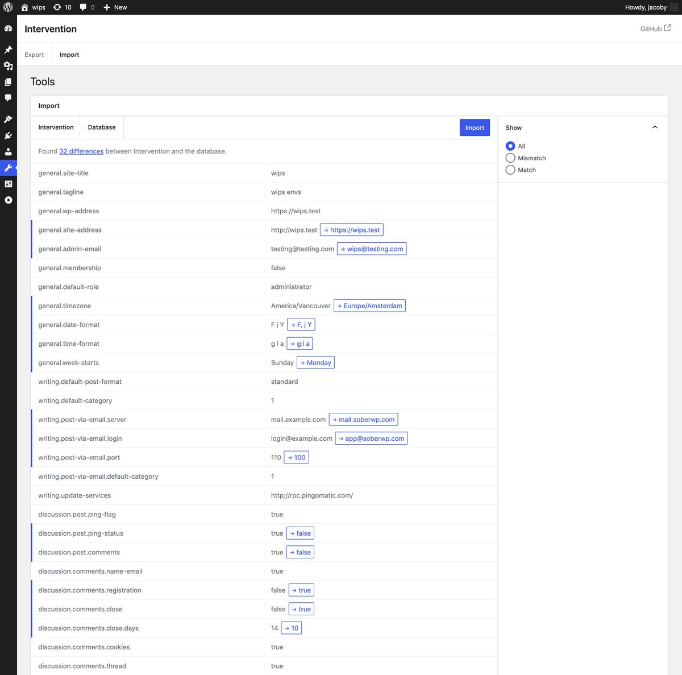Open the GitHub external link
Viewport: 682px width, 675px height.
655,28
